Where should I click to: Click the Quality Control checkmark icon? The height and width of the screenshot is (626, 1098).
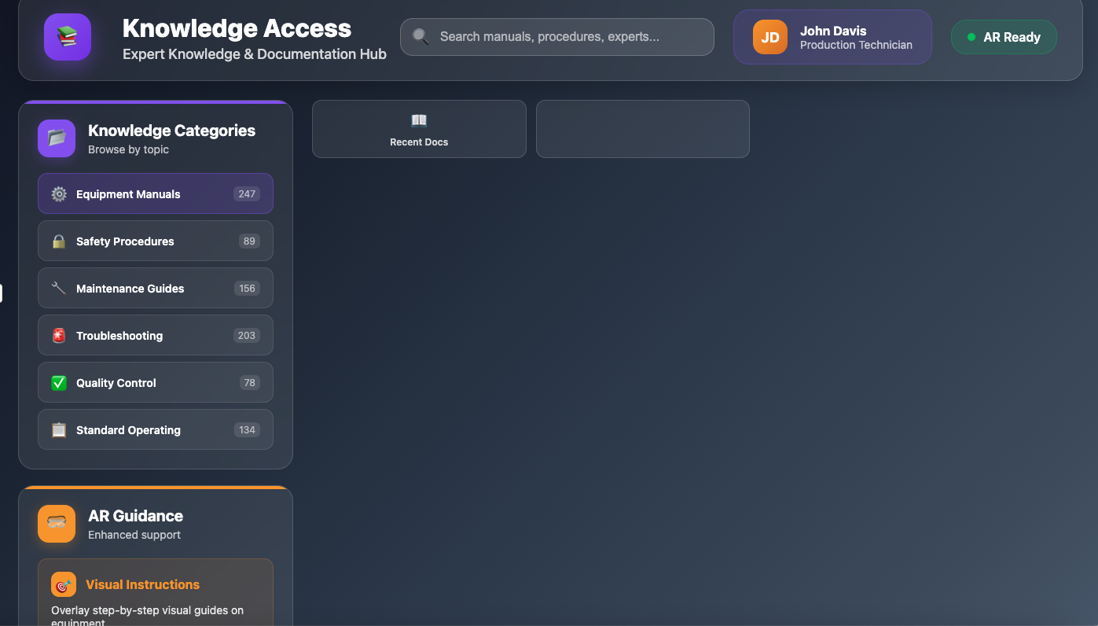click(59, 383)
